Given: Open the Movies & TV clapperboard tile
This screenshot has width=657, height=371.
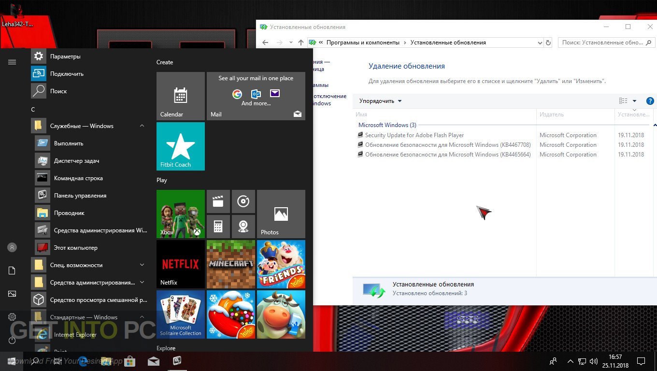Looking at the screenshot, I should point(218,201).
